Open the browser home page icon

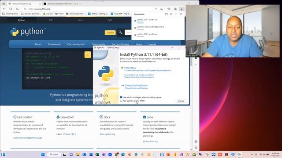(17, 9)
